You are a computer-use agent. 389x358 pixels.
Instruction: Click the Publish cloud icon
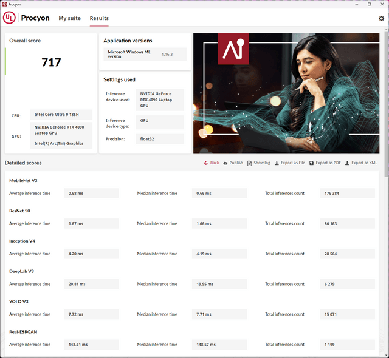225,163
